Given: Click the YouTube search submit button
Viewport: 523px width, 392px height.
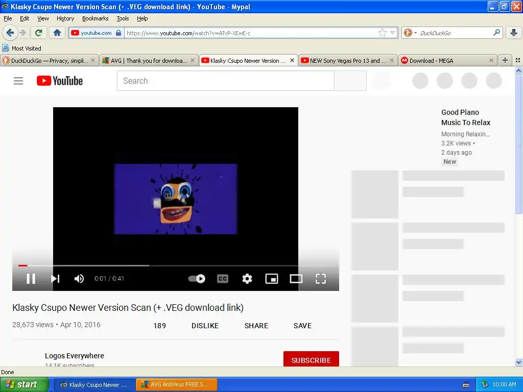Looking at the screenshot, I should (x=350, y=81).
